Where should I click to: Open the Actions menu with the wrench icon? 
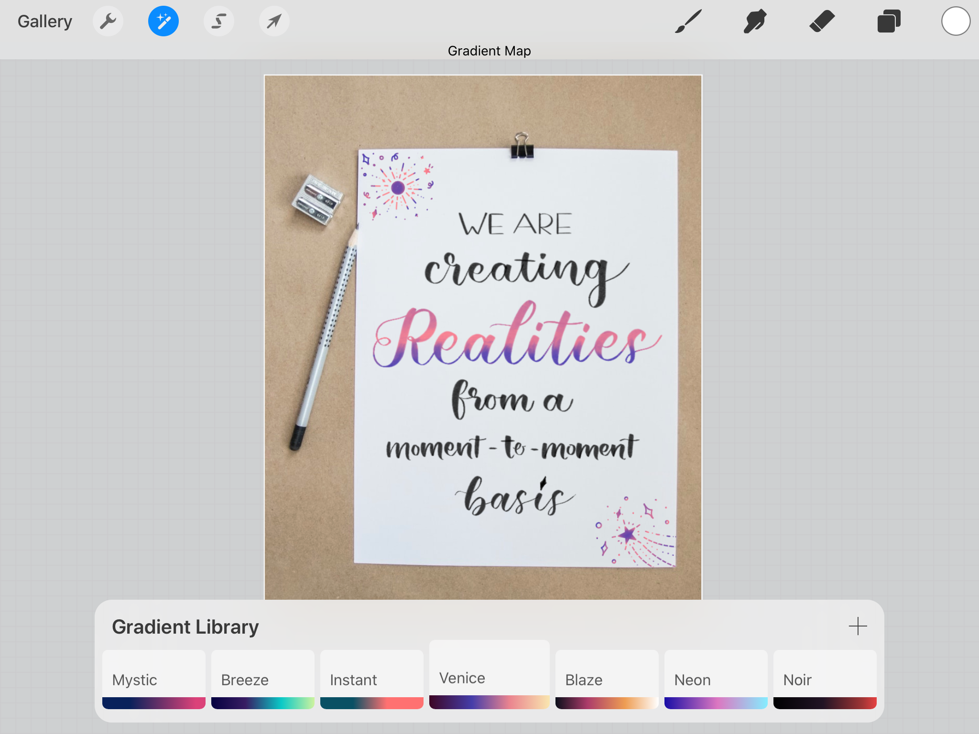click(x=108, y=21)
